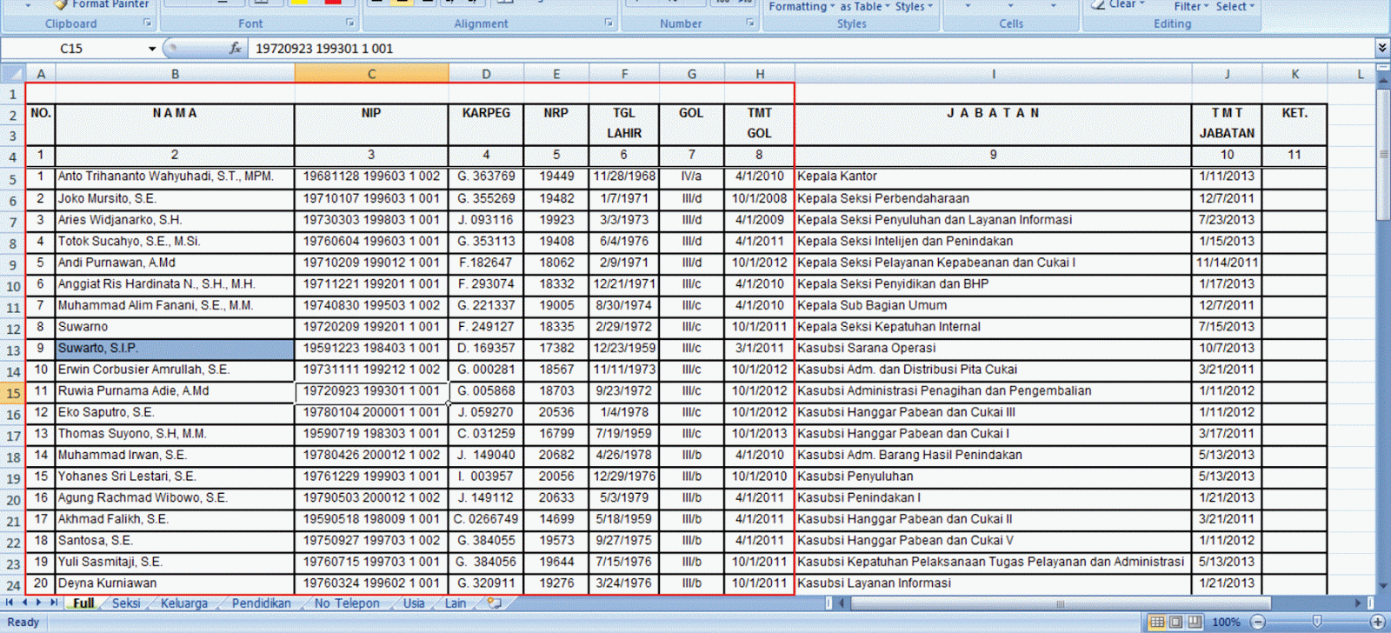Image resolution: width=1391 pixels, height=633 pixels.
Task: Open the Name Box dropdown arrow
Action: tap(152, 49)
